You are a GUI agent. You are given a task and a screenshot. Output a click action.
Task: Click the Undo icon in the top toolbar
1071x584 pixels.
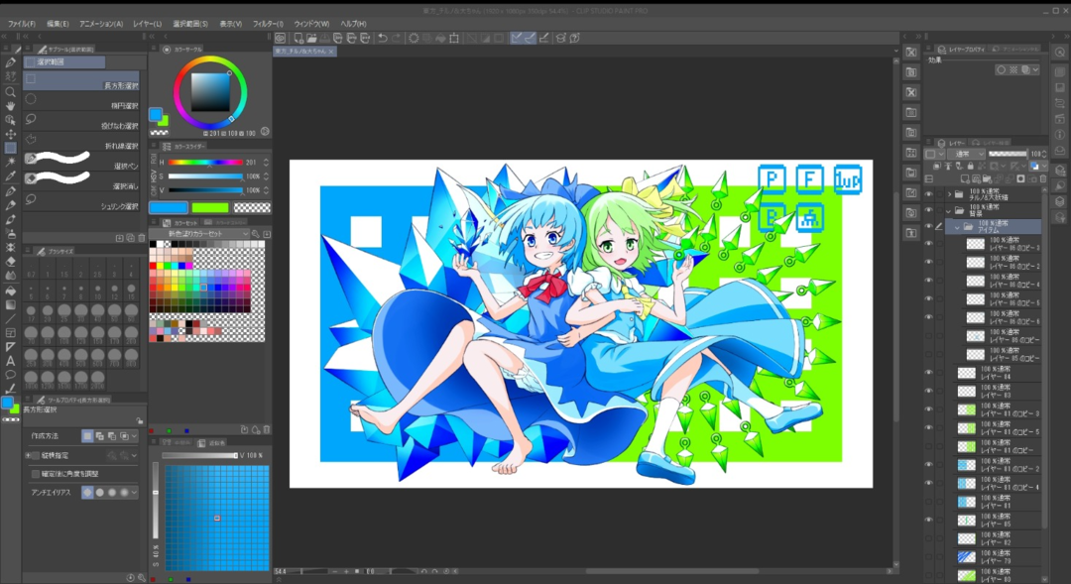point(382,40)
